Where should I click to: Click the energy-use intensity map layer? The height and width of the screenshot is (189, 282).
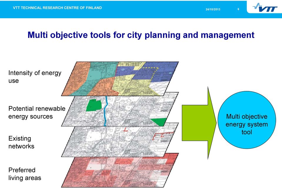120,79
